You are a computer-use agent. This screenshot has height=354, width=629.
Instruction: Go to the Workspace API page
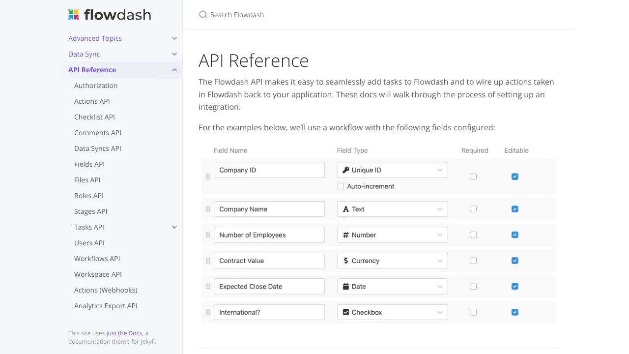(x=98, y=274)
